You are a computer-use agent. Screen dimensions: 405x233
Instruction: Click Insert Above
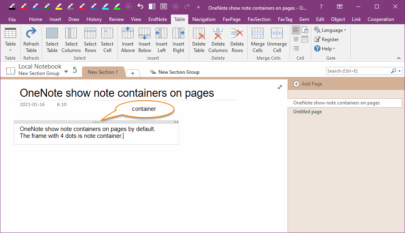(128, 40)
